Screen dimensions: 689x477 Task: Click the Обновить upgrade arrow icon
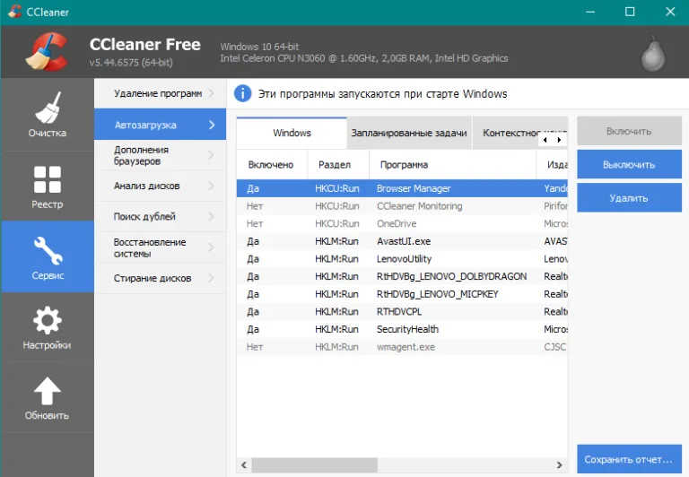(x=47, y=391)
